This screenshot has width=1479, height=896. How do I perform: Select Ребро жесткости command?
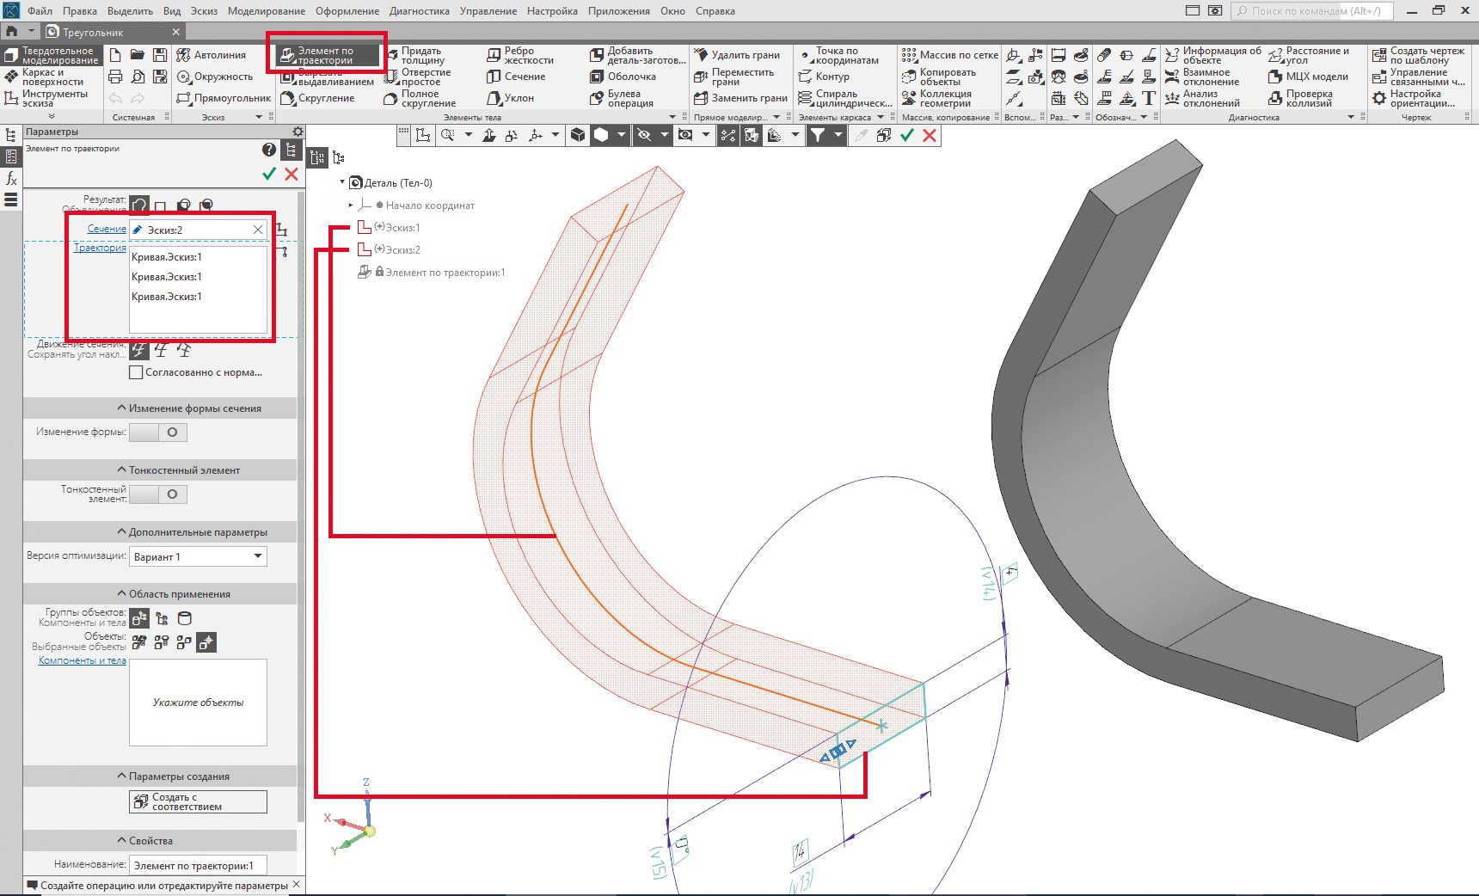click(519, 55)
